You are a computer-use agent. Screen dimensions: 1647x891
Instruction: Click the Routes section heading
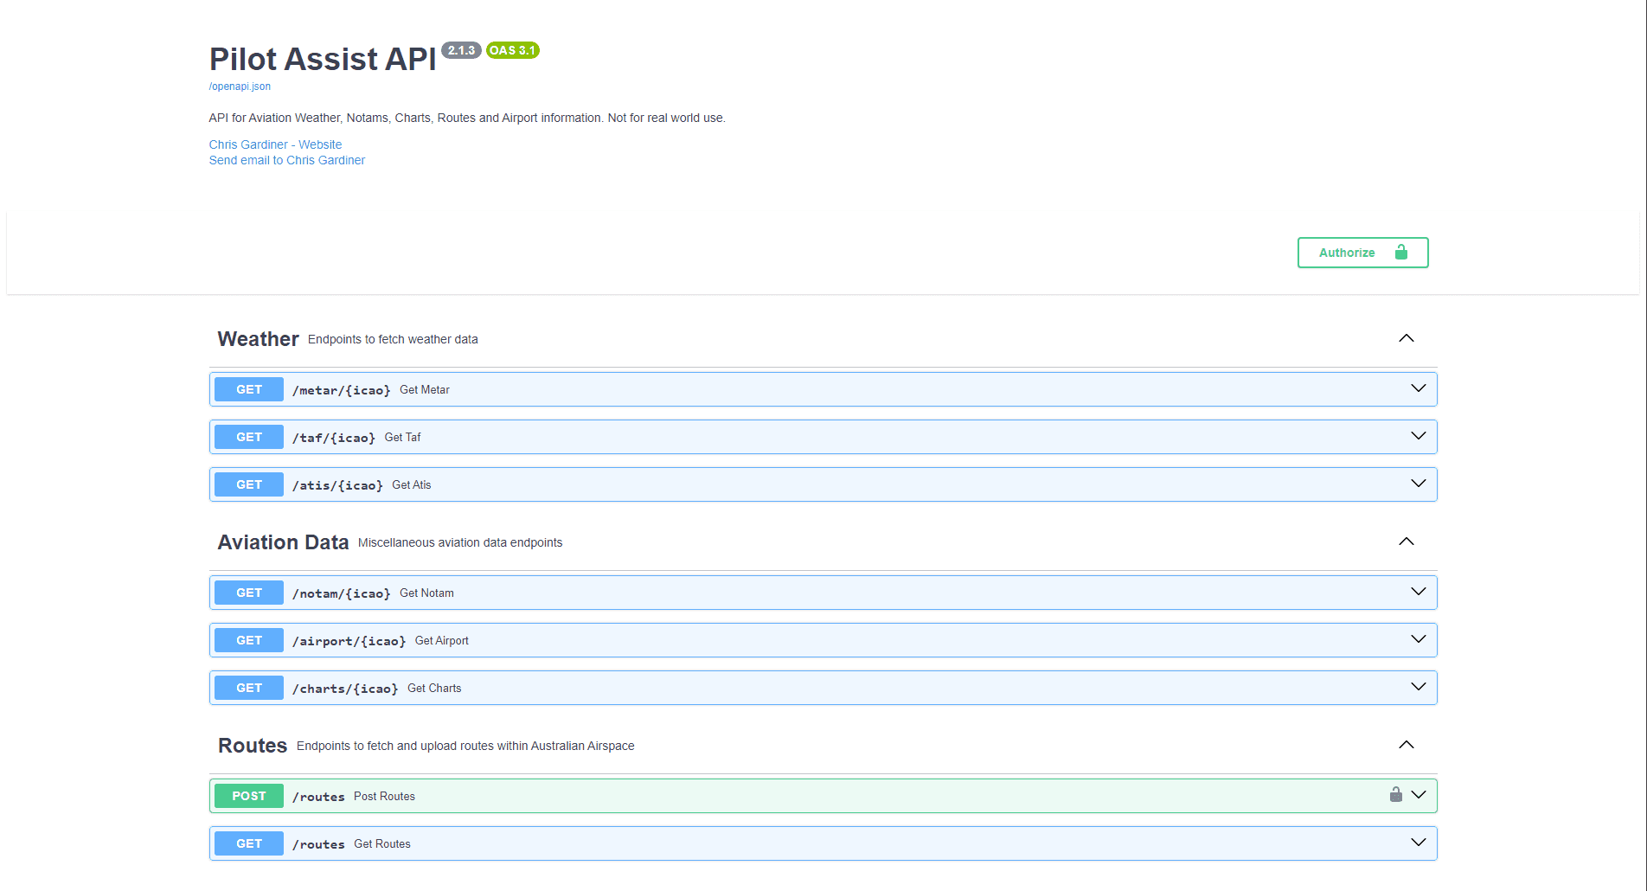tap(253, 746)
